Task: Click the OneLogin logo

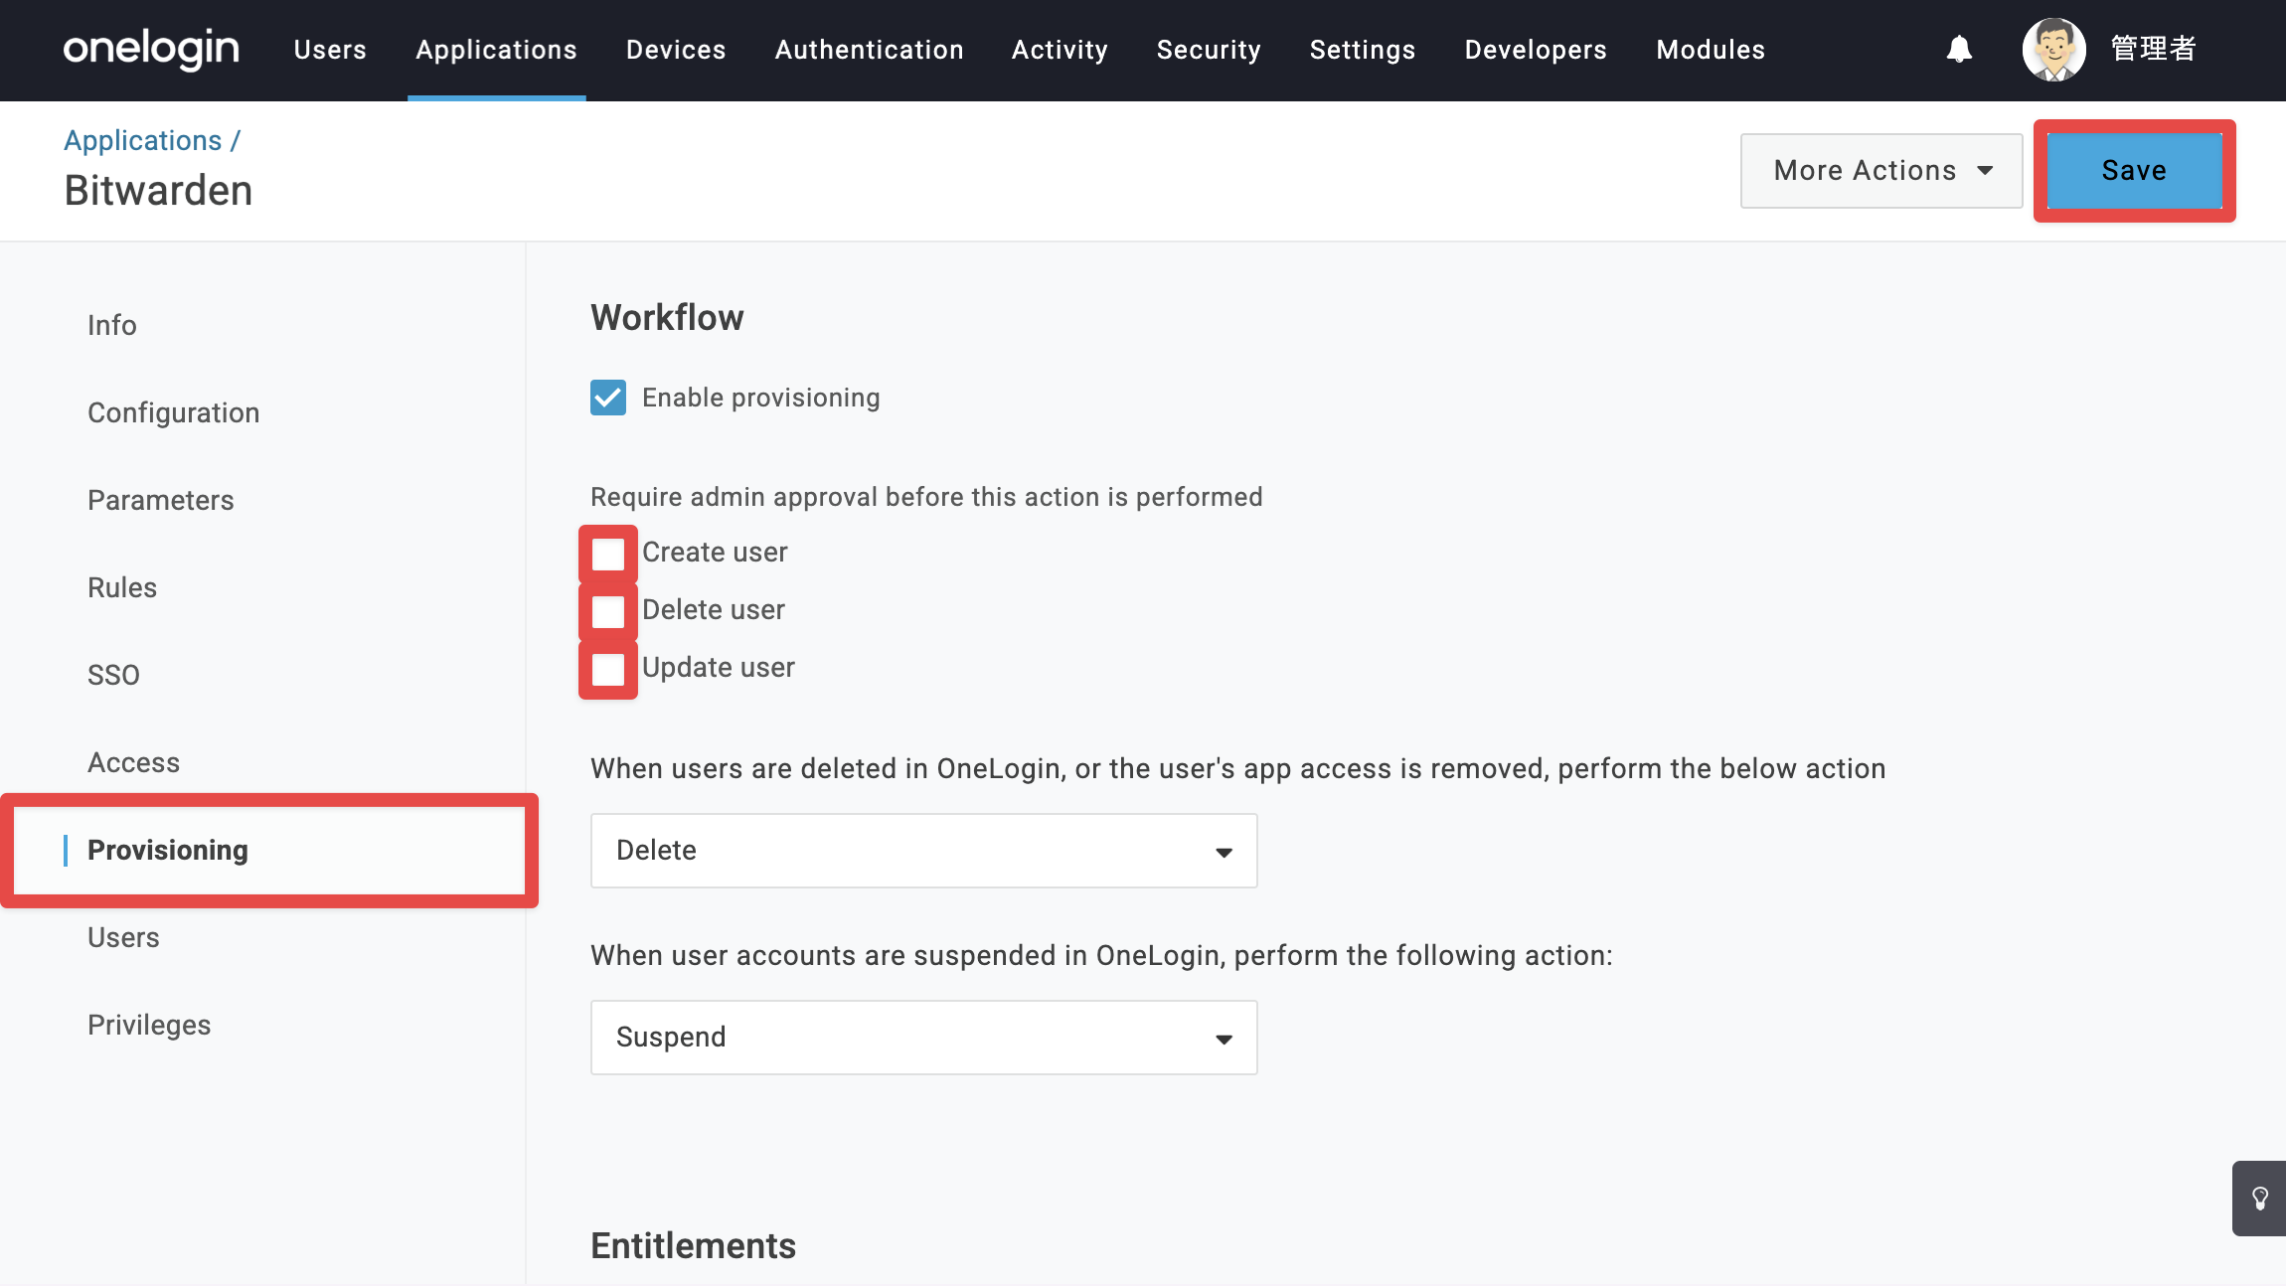Action: click(151, 49)
